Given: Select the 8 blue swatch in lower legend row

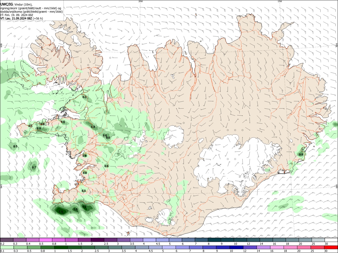Looking at the screenshot, I should tap(209, 247).
